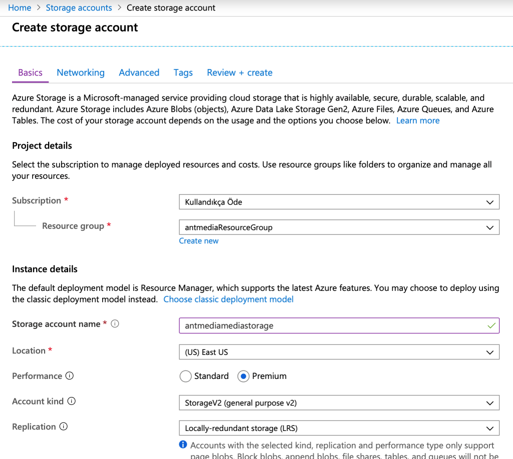
Task: Click the blue info notice icon below Replication
Action: click(183, 444)
